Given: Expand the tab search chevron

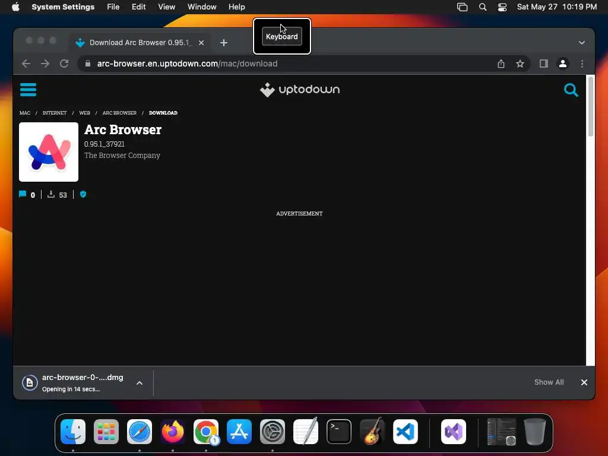Looking at the screenshot, I should click(582, 43).
